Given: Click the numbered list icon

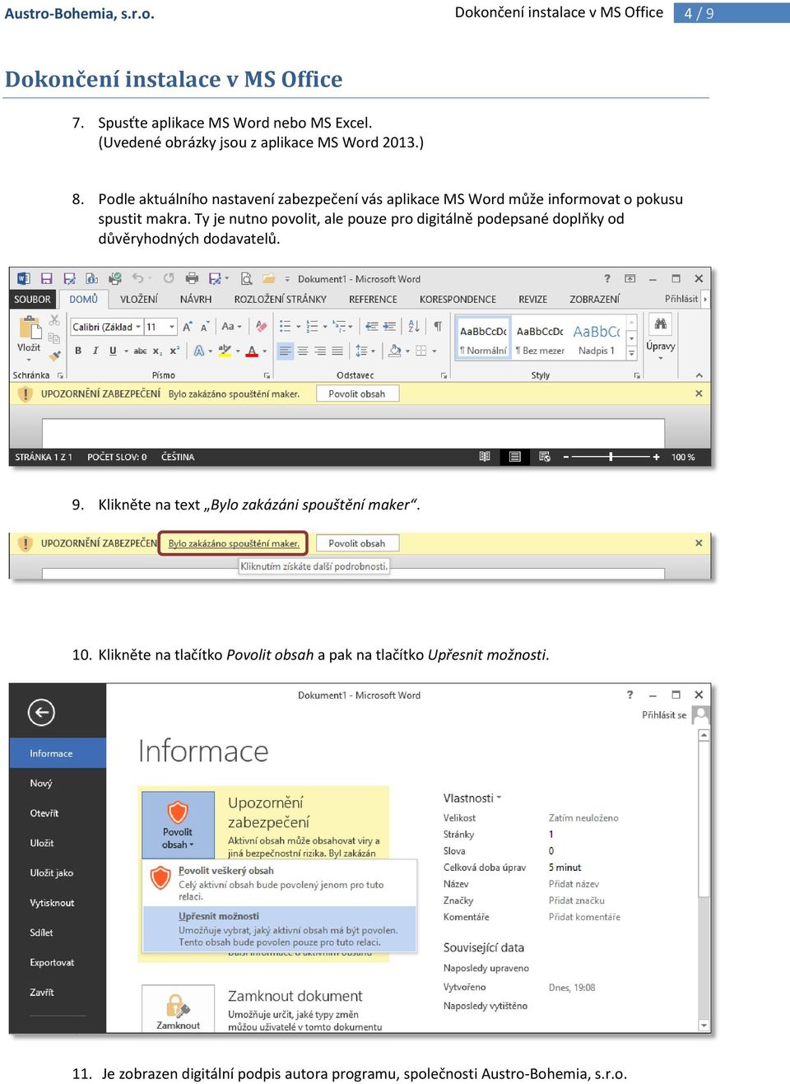Looking at the screenshot, I should coord(312,327).
